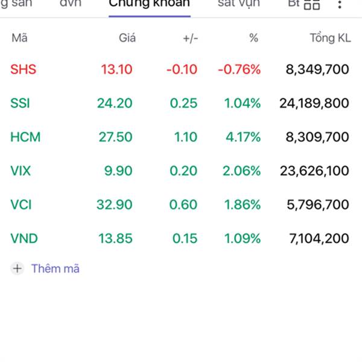362x362 pixels.
Task: Sort by the % column header
Action: [253, 38]
